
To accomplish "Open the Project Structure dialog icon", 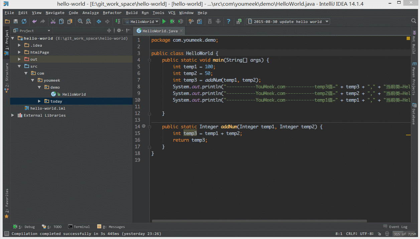I will (x=199, y=21).
